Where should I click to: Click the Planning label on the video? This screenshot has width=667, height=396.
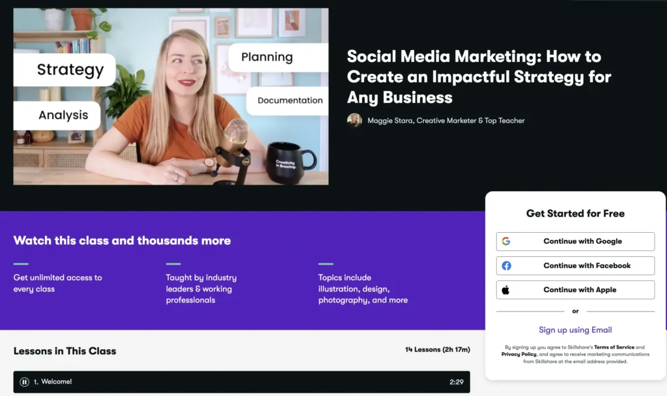[x=267, y=57]
